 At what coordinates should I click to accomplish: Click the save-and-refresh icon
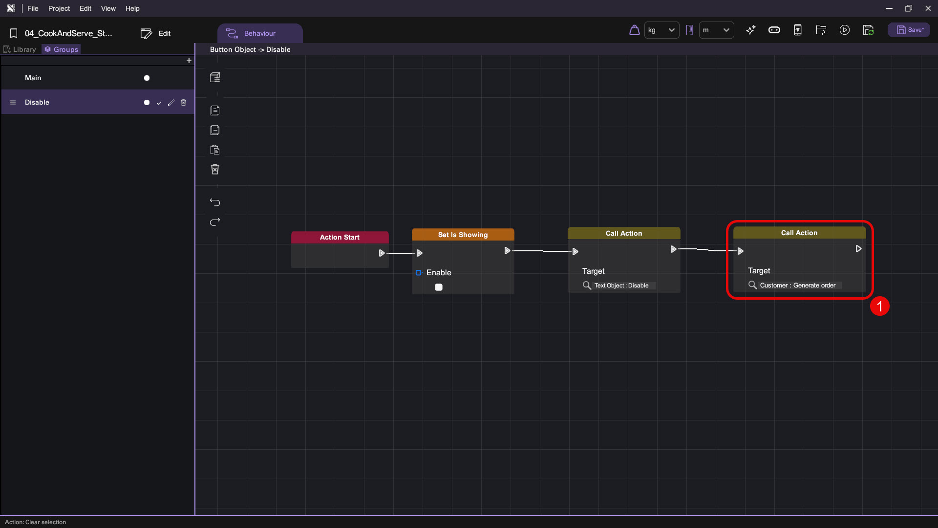point(868,30)
